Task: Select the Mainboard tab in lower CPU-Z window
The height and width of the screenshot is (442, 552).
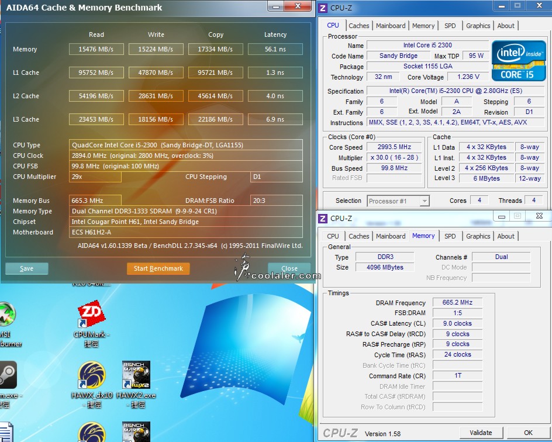Action: 391,236
